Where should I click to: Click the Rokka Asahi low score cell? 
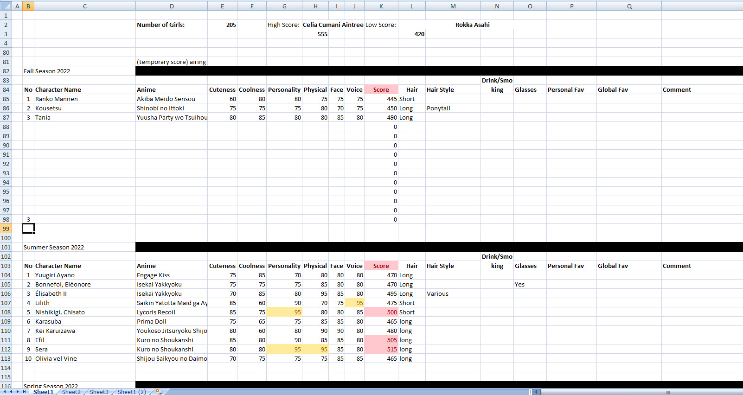(472, 25)
